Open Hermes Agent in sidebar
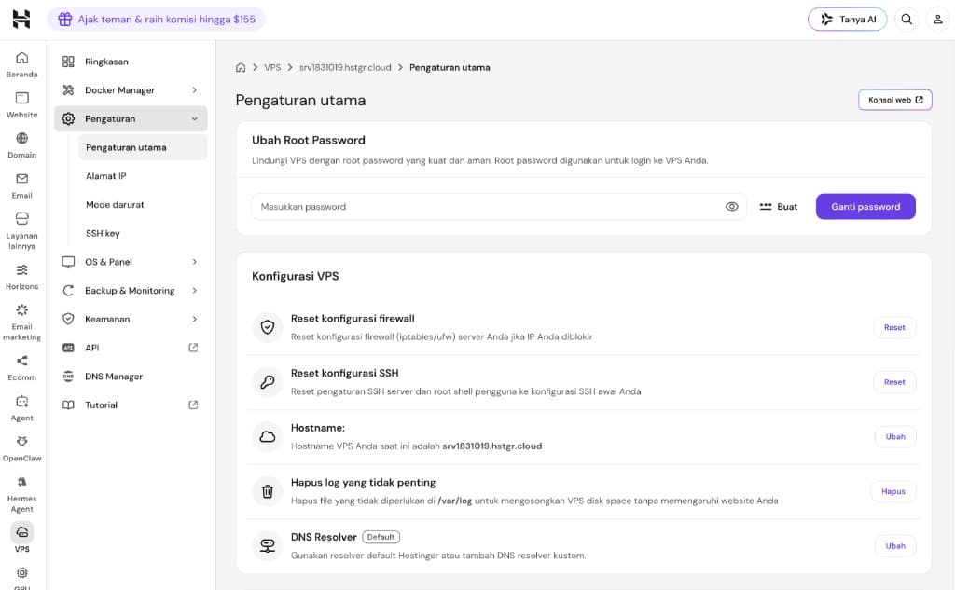This screenshot has height=590, width=955. [x=22, y=494]
